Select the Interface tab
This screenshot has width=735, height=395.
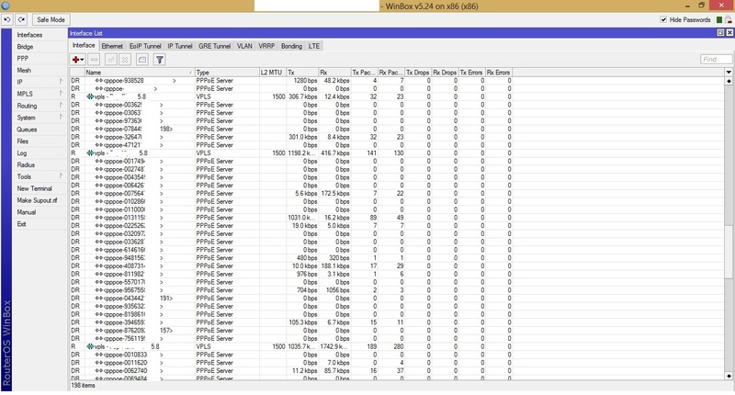(x=84, y=45)
